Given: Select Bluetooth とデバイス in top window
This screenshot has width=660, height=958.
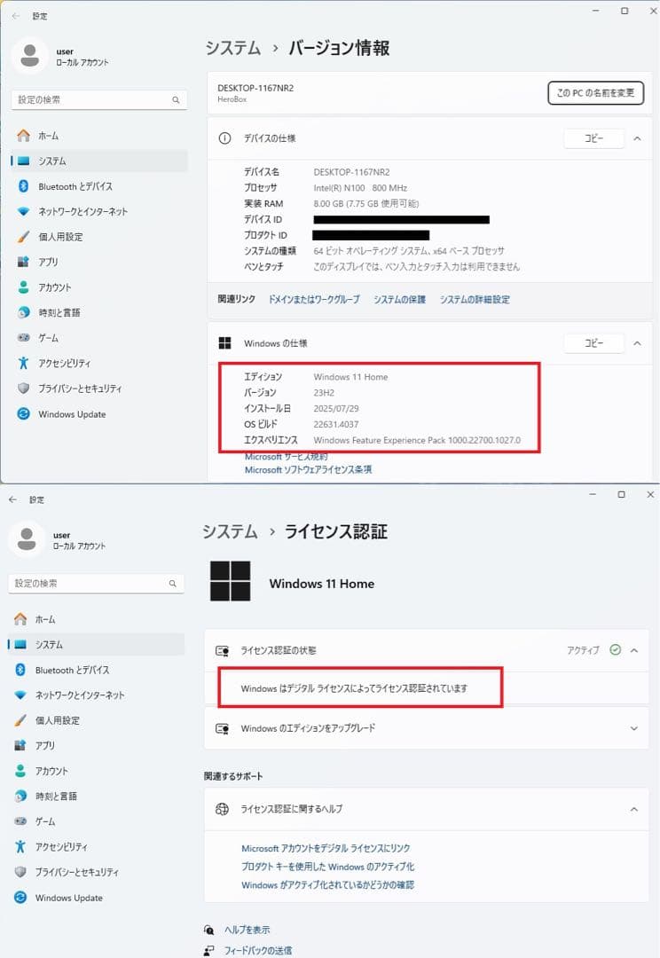Looking at the screenshot, I should 99,186.
